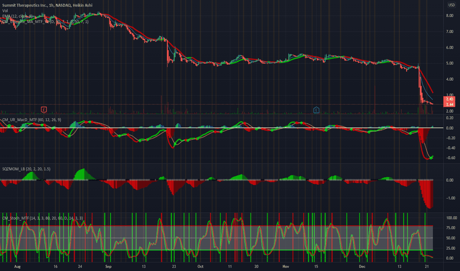The image size is (460, 271).
Task: Select the CM_Ultimate_MA_MTF_V2 indicator label
Action: (45, 22)
